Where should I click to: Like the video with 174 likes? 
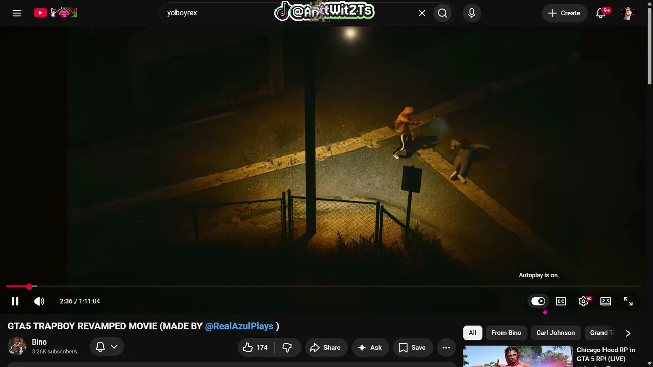[256, 348]
